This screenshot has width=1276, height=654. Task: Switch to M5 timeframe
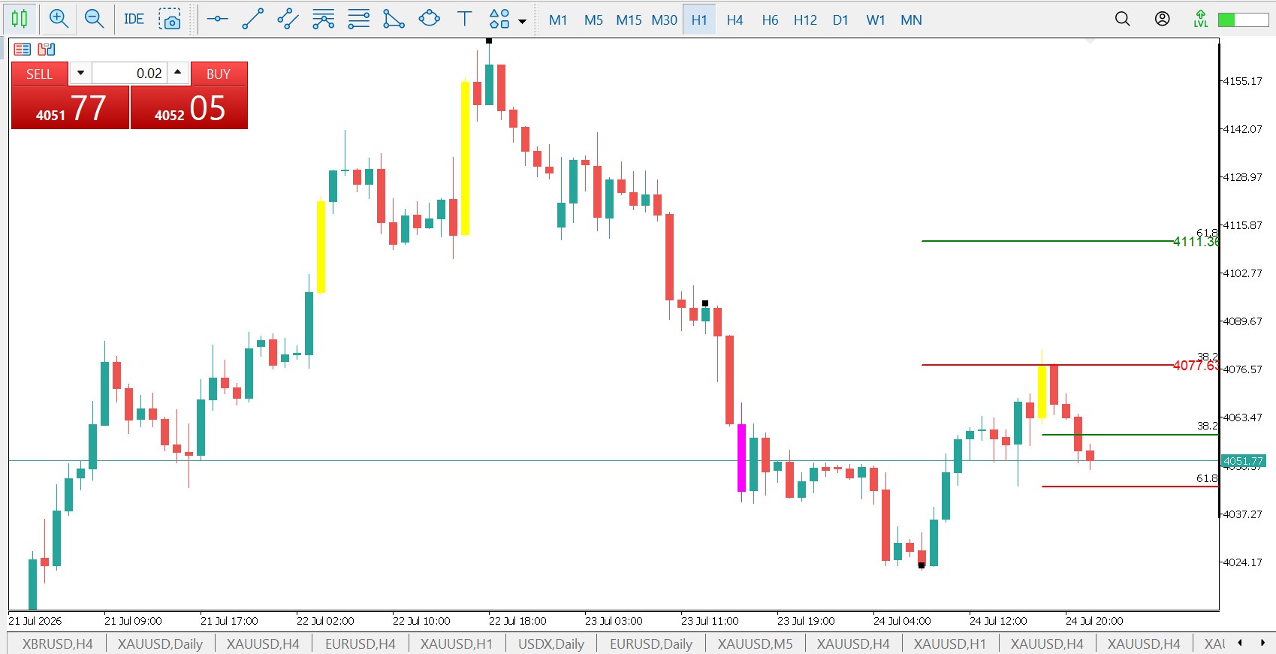point(593,20)
